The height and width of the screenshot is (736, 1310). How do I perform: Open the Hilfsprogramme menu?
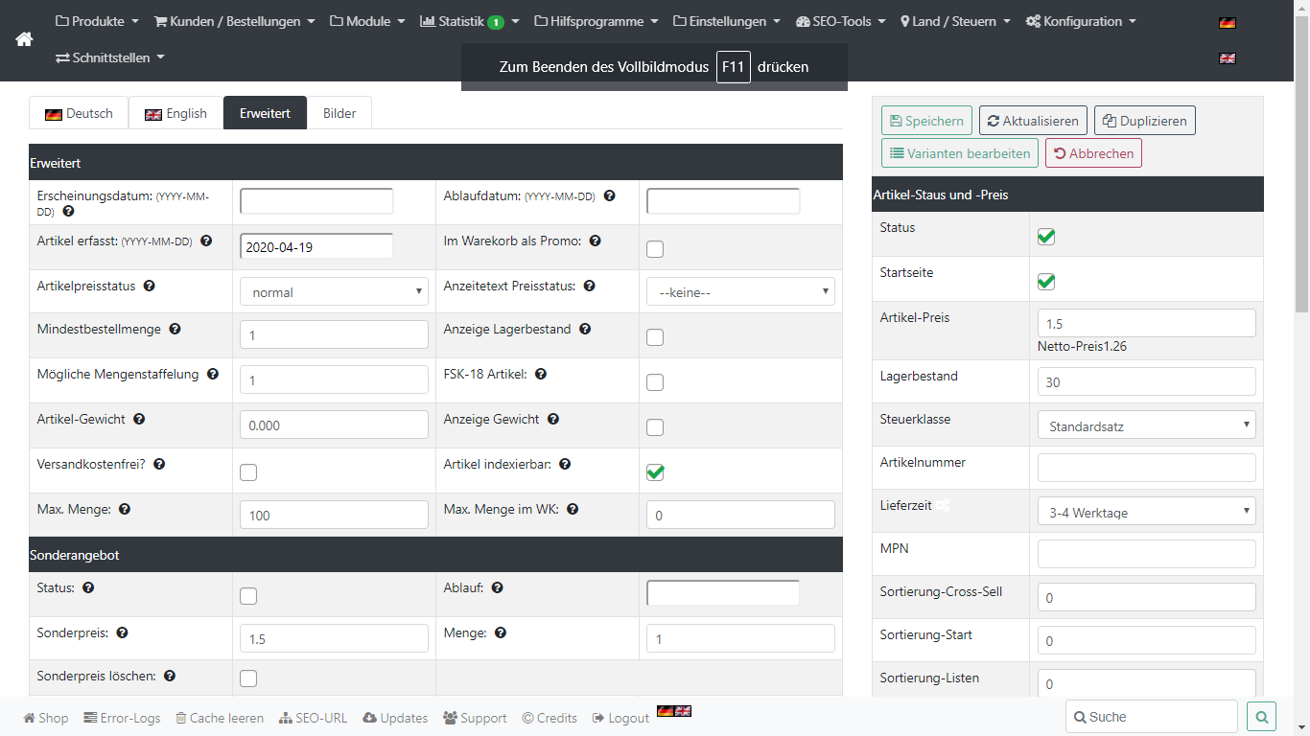(597, 21)
